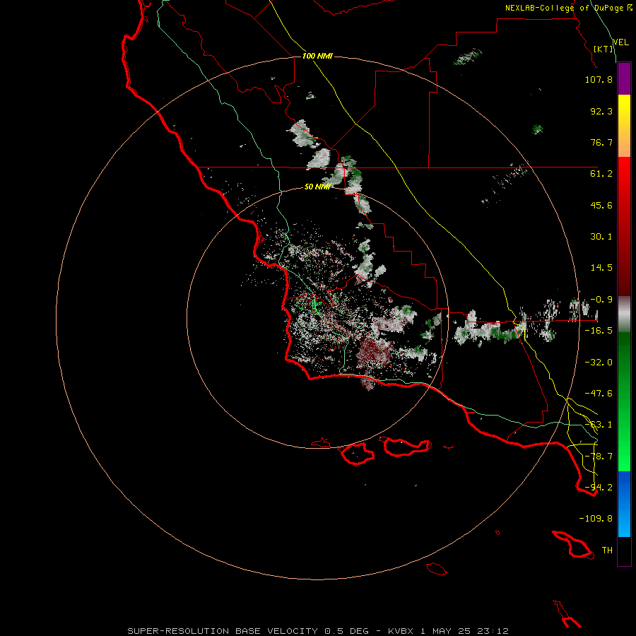
Task: Click the TH legend label
Action: click(x=607, y=550)
